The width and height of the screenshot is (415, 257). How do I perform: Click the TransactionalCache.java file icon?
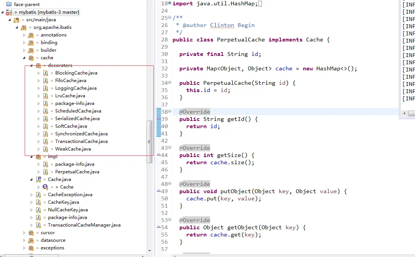[46, 141]
